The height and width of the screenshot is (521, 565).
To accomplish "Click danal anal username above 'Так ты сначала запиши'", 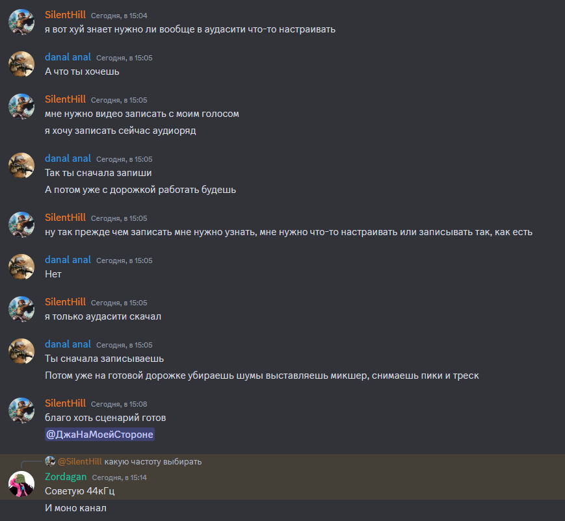I will tap(68, 159).
